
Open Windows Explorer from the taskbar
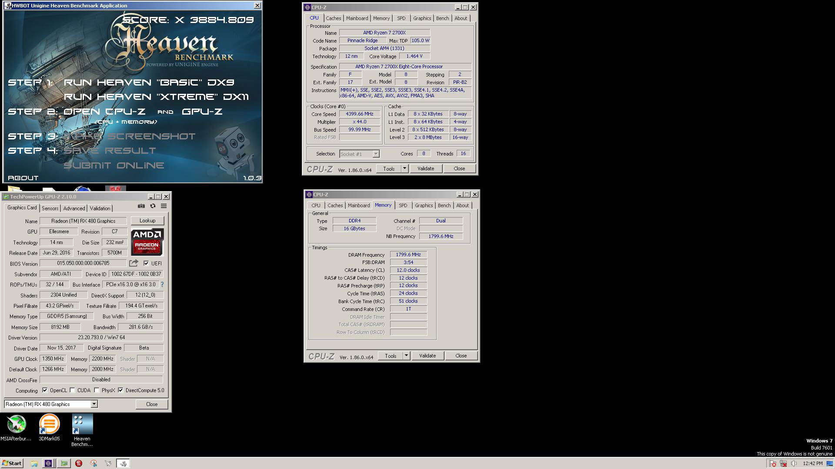point(34,463)
